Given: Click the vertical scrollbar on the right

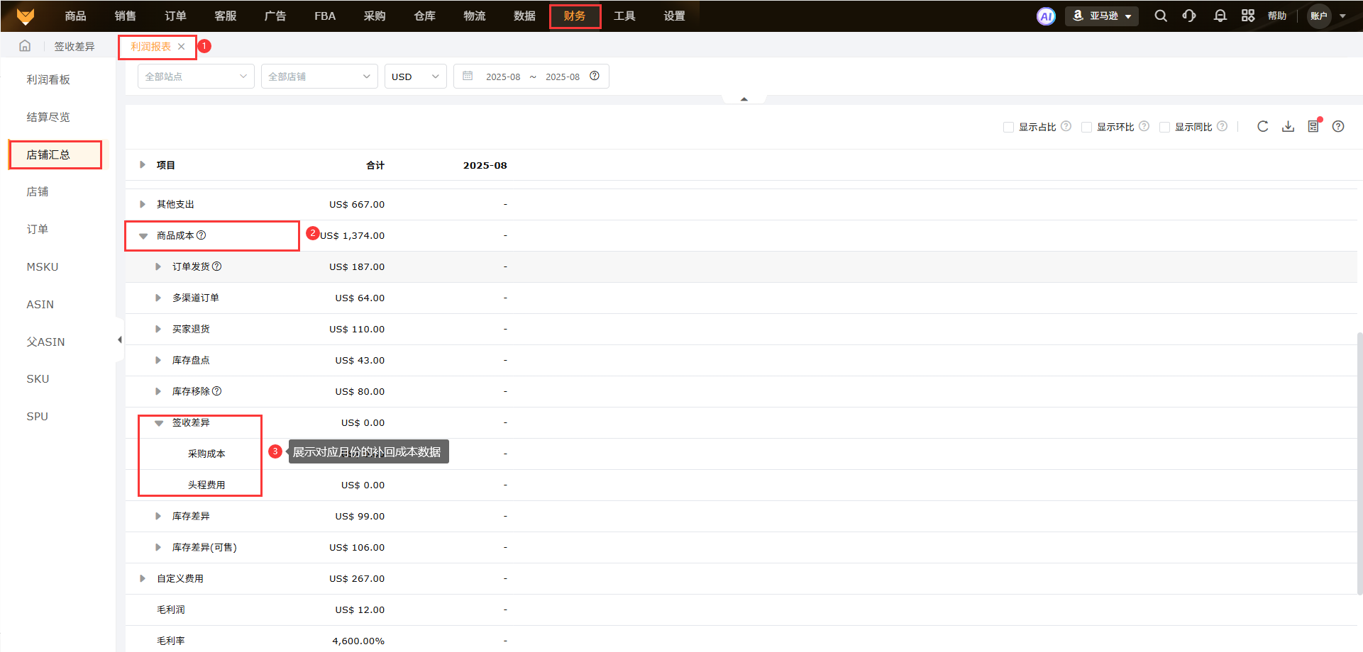Looking at the screenshot, I should [1359, 461].
